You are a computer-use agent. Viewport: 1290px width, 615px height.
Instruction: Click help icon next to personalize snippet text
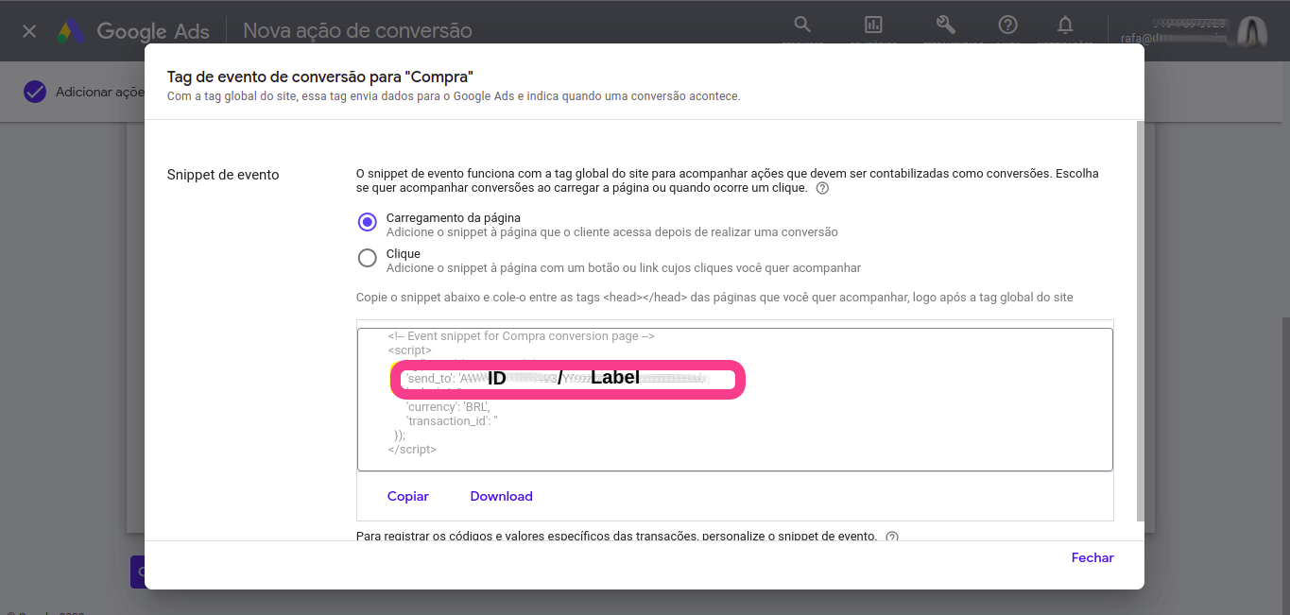click(891, 537)
